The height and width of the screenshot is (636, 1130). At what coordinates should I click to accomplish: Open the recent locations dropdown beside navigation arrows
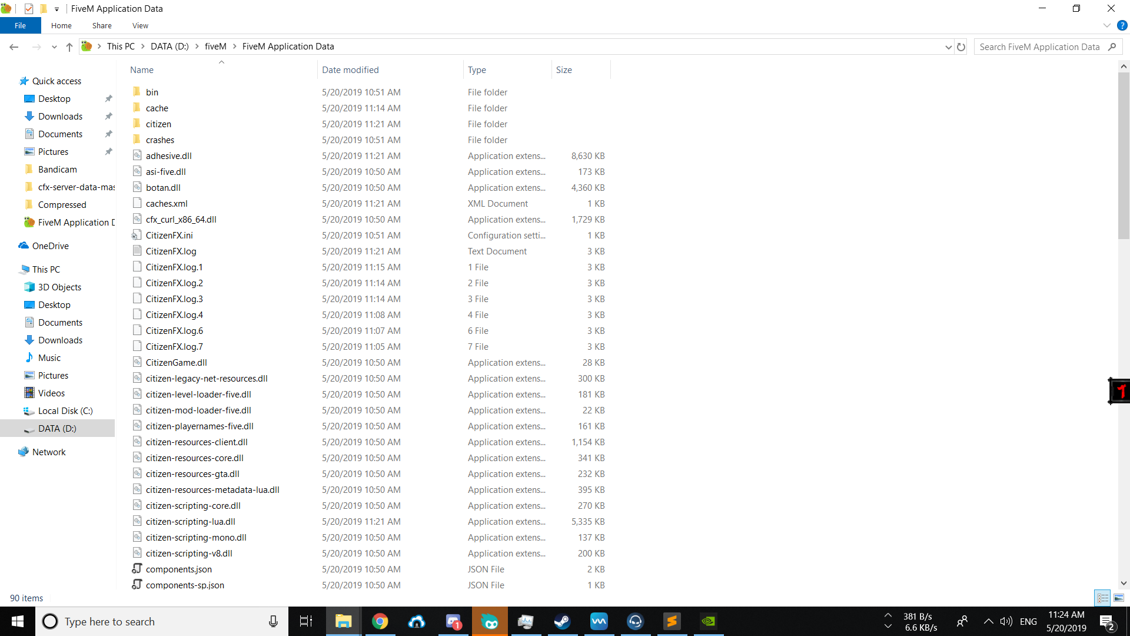point(54,47)
